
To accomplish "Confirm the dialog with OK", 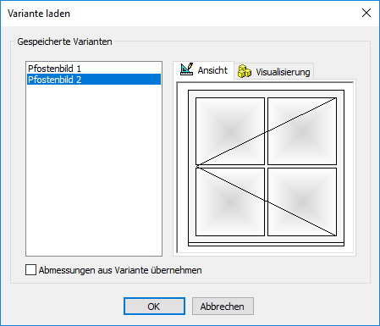I will click(154, 307).
